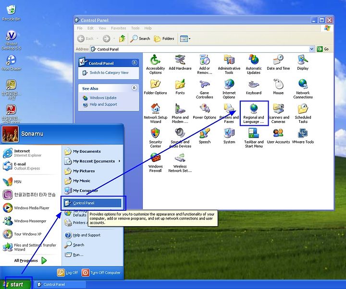Click Switch to Category View link
This screenshot has width=346, height=289.
[x=109, y=72]
